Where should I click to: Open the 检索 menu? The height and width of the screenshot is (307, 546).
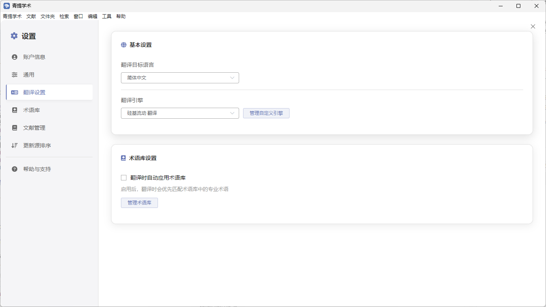coord(64,17)
